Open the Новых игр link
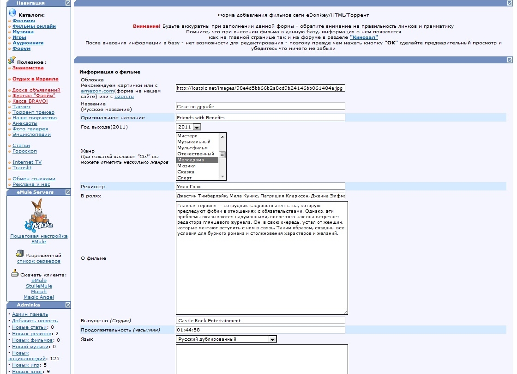The width and height of the screenshot is (517, 374). point(26,365)
